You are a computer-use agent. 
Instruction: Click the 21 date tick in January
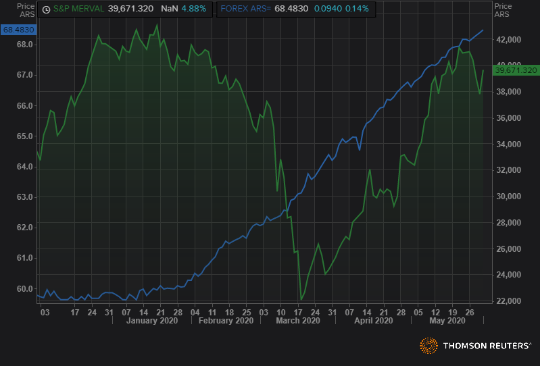coord(160,313)
